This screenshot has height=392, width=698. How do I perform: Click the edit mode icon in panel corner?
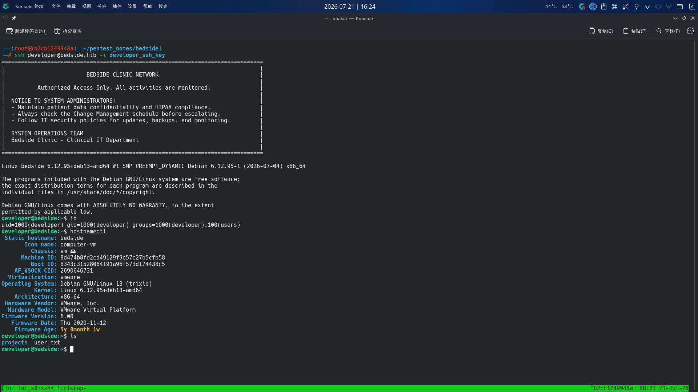(692, 7)
